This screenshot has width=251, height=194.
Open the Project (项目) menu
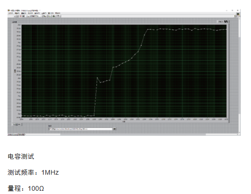click(x=31, y=13)
